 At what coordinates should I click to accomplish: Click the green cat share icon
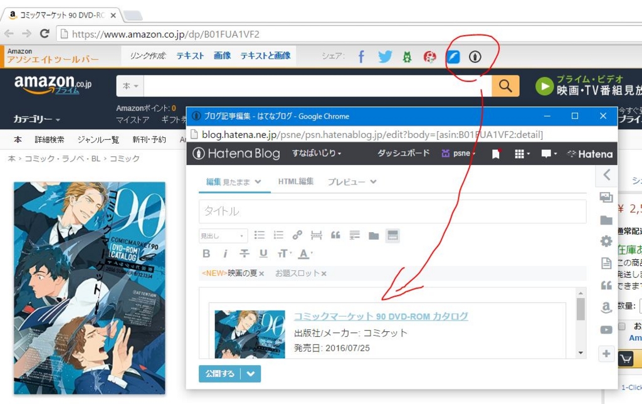[406, 56]
